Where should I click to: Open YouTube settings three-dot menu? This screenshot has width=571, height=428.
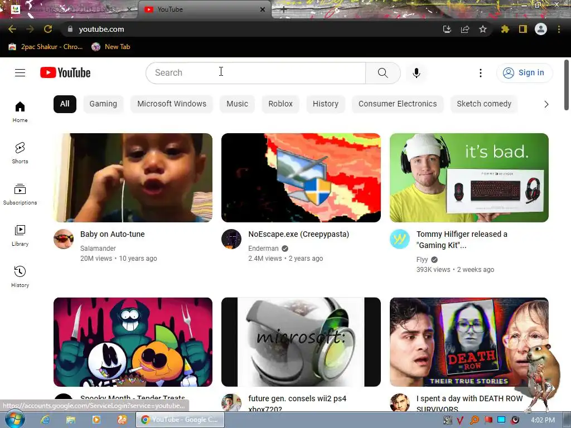click(x=480, y=73)
